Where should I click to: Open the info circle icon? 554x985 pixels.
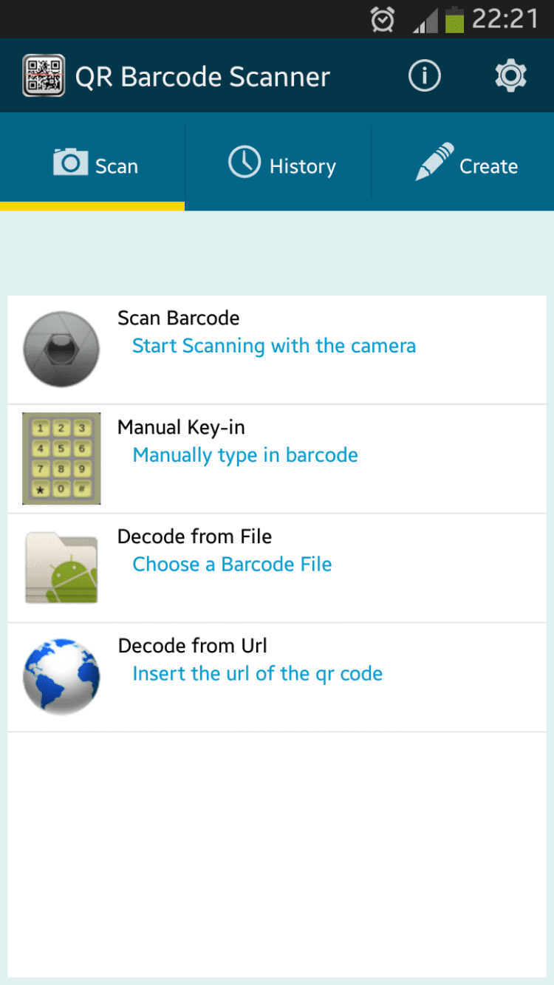[x=424, y=76]
